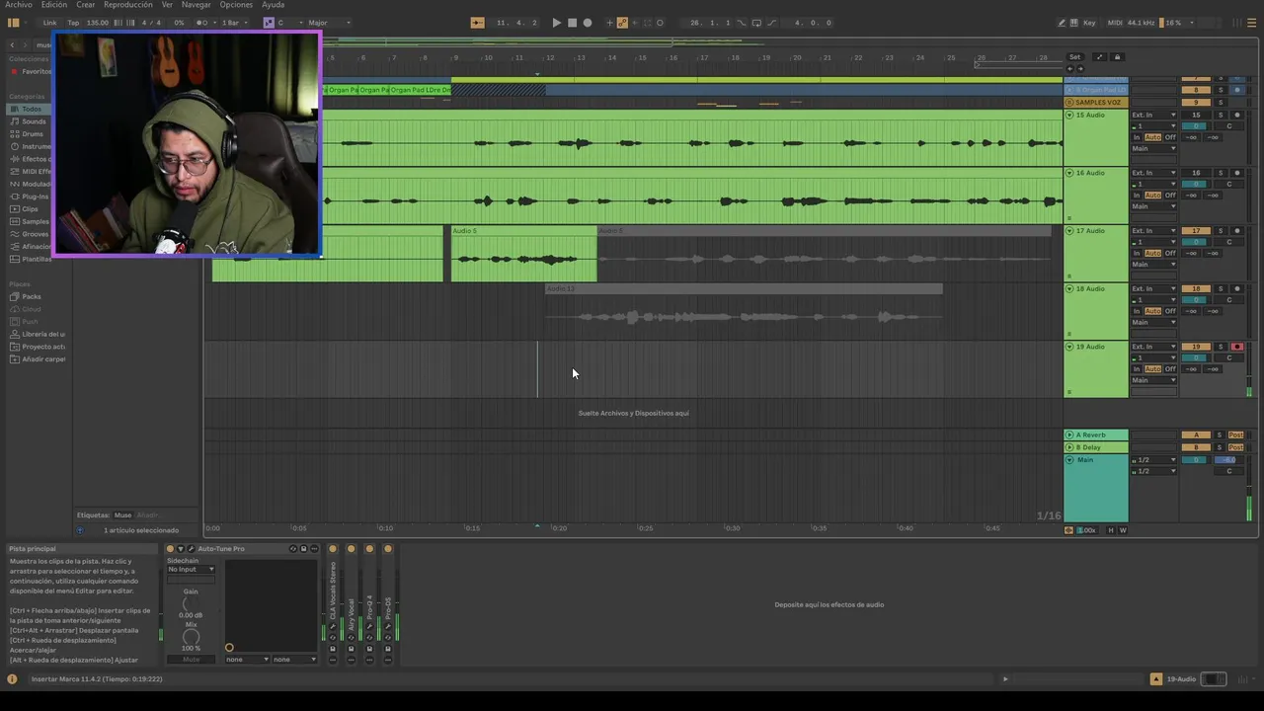Select Clips in browser categories
The height and width of the screenshot is (711, 1264).
tap(30, 209)
